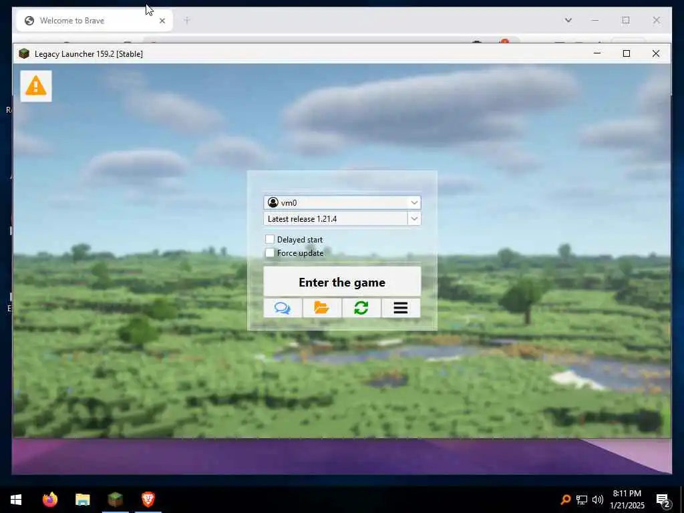Image resolution: width=684 pixels, height=513 pixels.
Task: Open the orange warning notice icon
Action: click(x=36, y=86)
